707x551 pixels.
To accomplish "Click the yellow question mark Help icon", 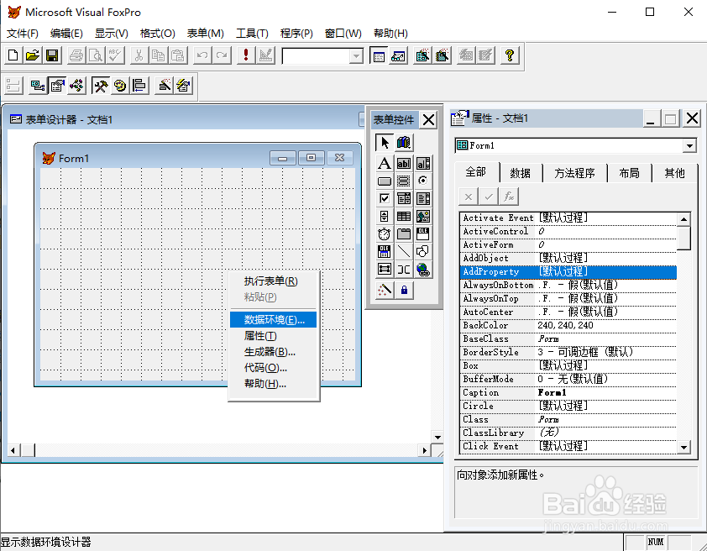I will [510, 55].
